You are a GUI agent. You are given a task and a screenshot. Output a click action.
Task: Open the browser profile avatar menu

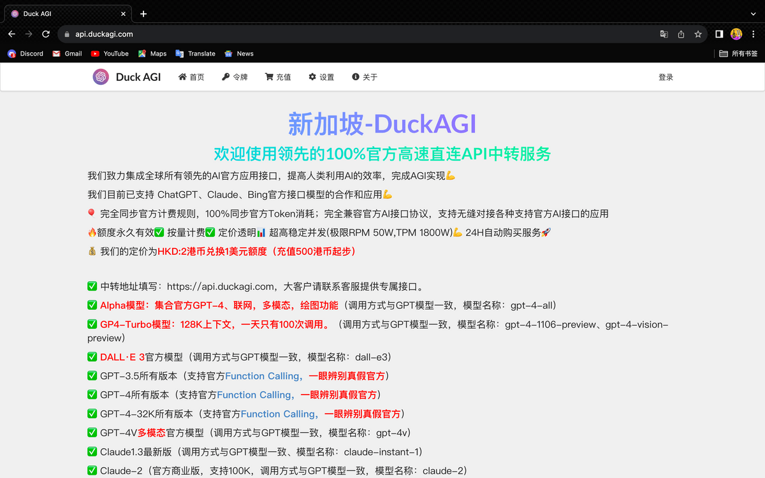[736, 33]
